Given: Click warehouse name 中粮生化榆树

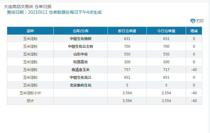Looking at the screenshot, I should [x=81, y=39].
